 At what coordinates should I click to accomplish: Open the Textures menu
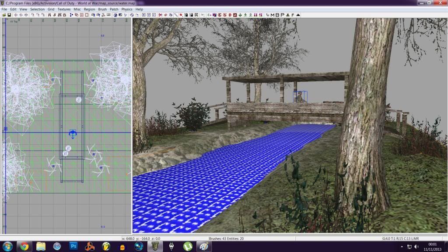coord(64,9)
